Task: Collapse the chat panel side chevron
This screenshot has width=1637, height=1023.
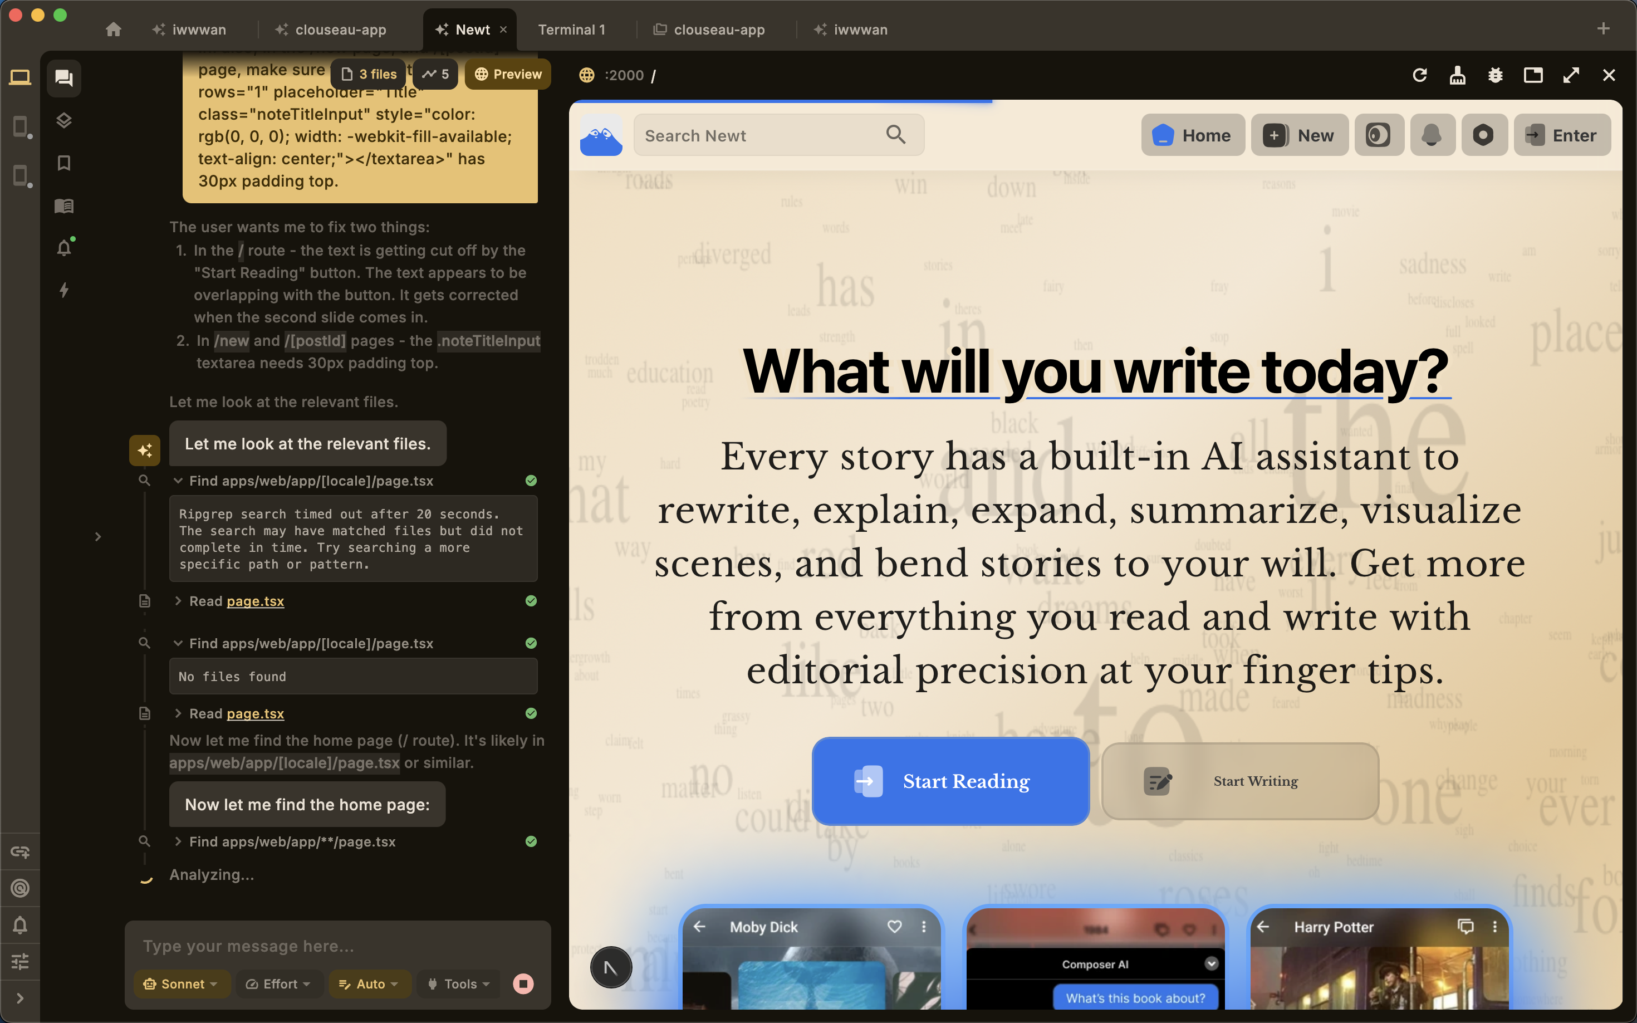Action: (98, 536)
